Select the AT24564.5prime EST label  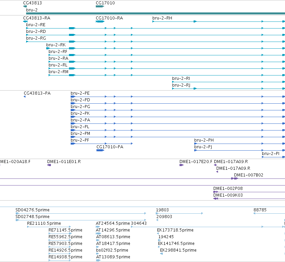(113, 223)
